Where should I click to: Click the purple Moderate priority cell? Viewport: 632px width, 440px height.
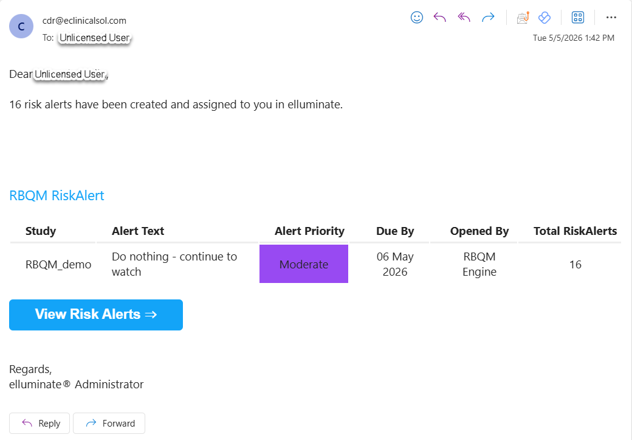click(304, 264)
